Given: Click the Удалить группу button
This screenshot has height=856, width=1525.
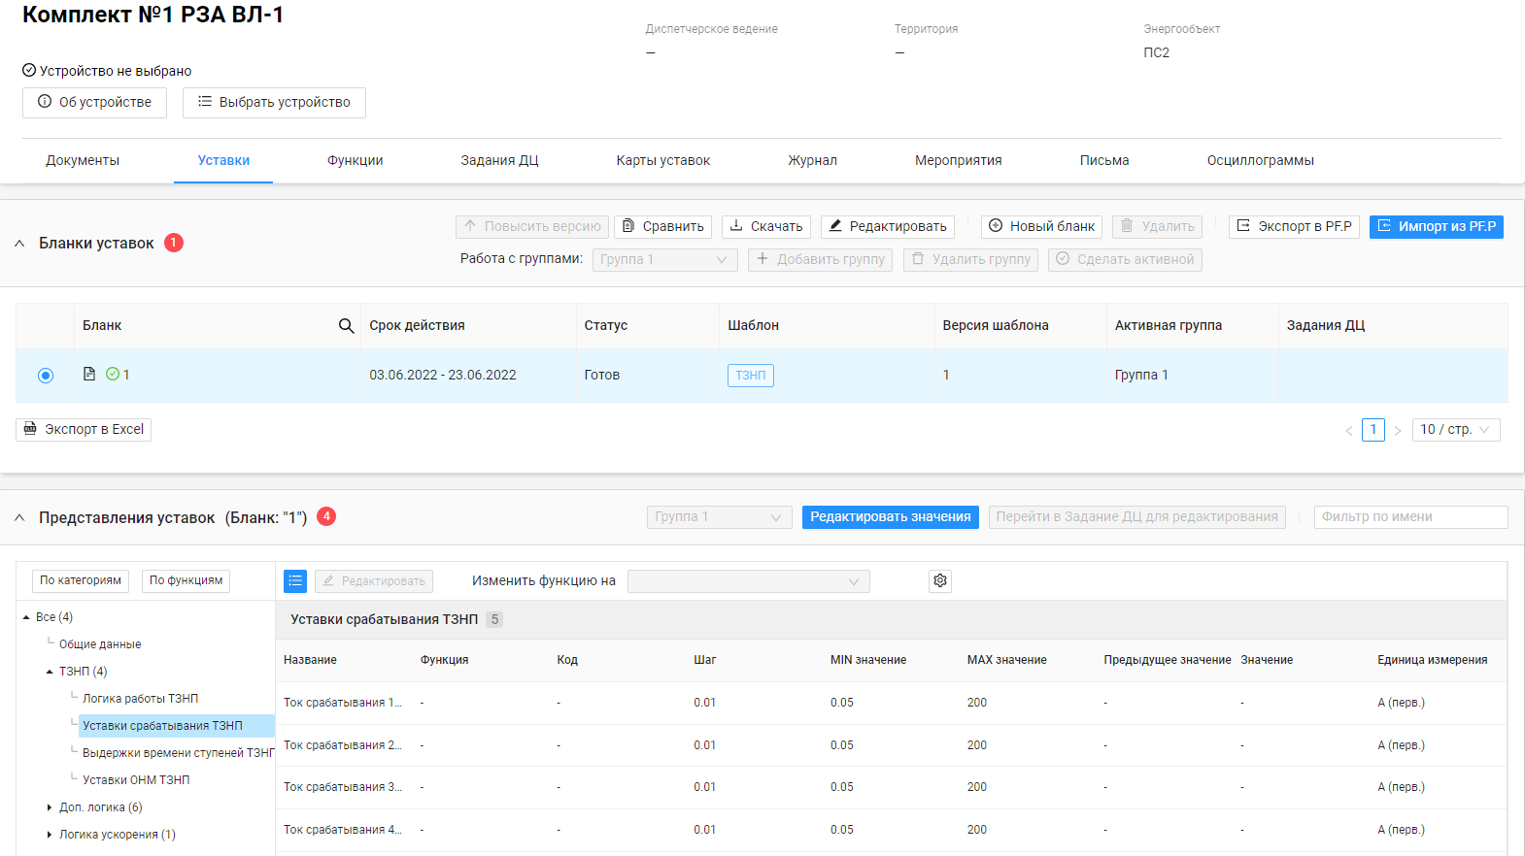Looking at the screenshot, I should coord(970,260).
